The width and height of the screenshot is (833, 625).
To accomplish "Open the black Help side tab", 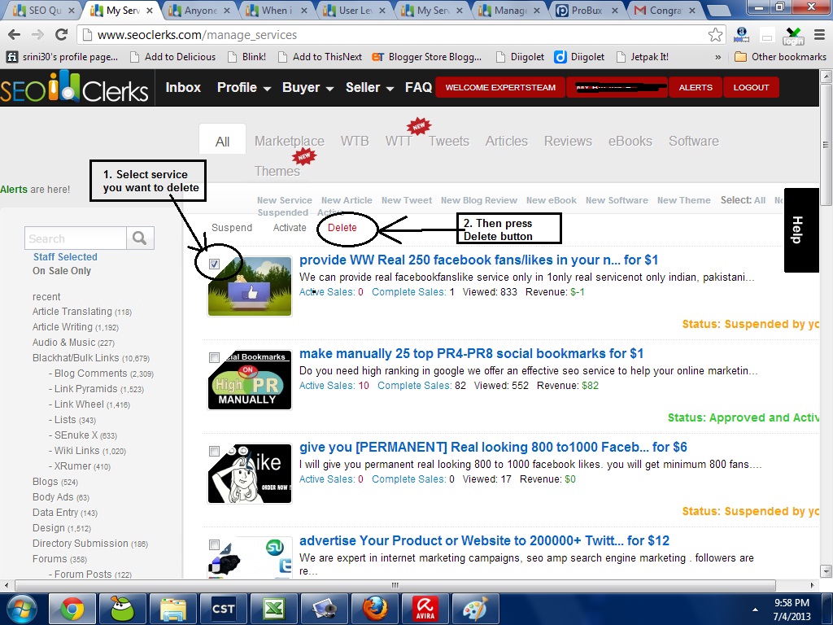I will click(x=801, y=229).
